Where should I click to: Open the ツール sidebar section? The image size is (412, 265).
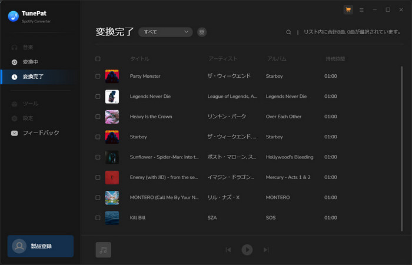41,104
